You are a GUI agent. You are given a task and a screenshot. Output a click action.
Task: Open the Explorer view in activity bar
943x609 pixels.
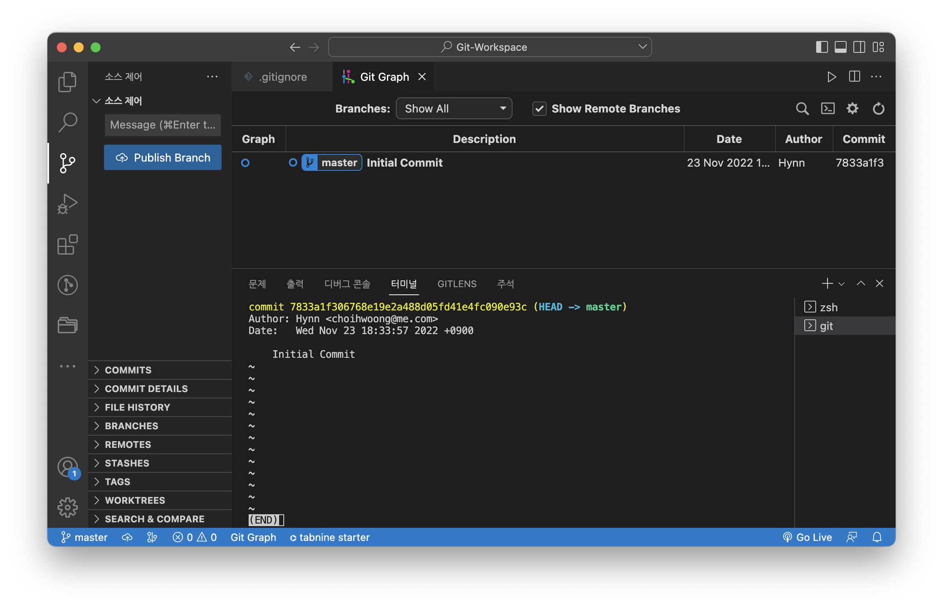(67, 82)
